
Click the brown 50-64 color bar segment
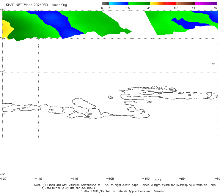(185, 4)
